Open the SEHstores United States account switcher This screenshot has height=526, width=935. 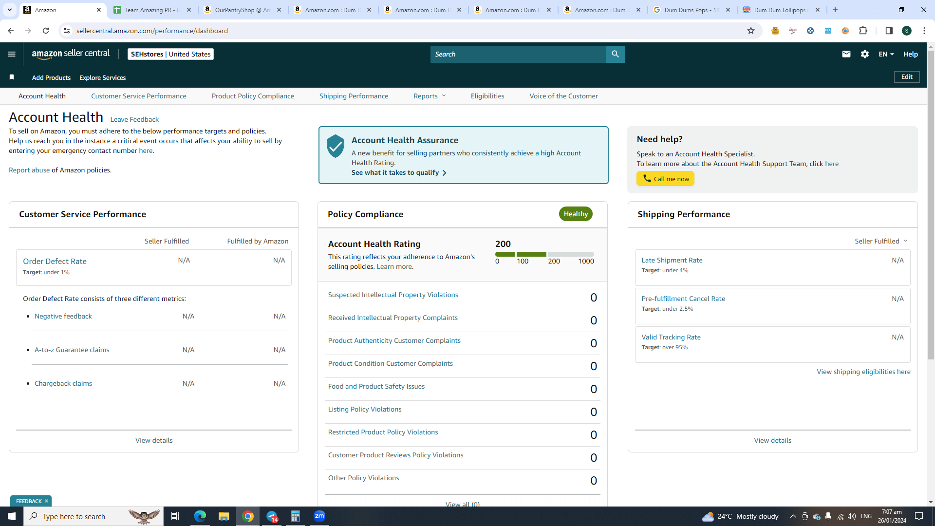[170, 54]
